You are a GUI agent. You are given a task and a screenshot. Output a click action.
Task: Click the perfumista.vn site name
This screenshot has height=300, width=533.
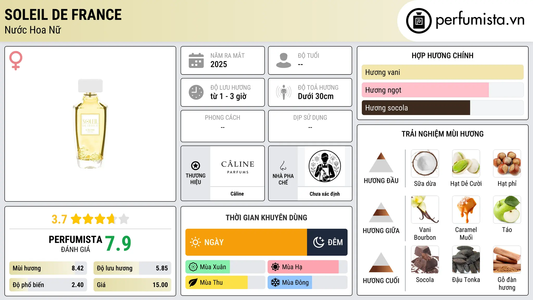point(480,20)
